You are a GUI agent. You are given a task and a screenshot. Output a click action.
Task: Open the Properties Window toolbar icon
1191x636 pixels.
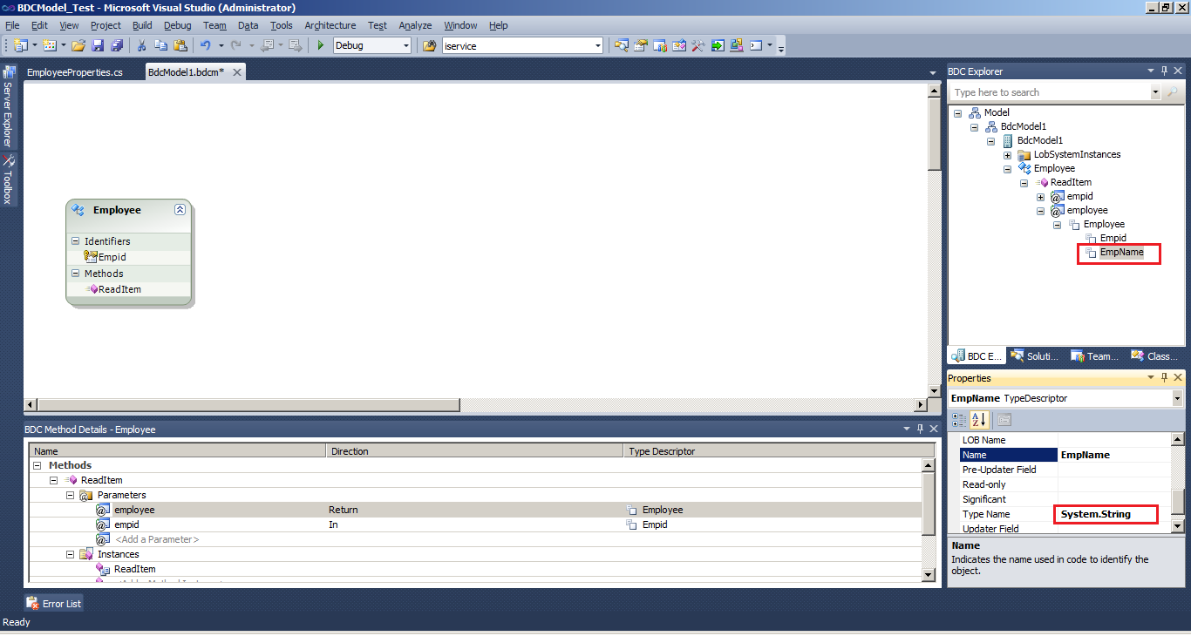coord(641,45)
